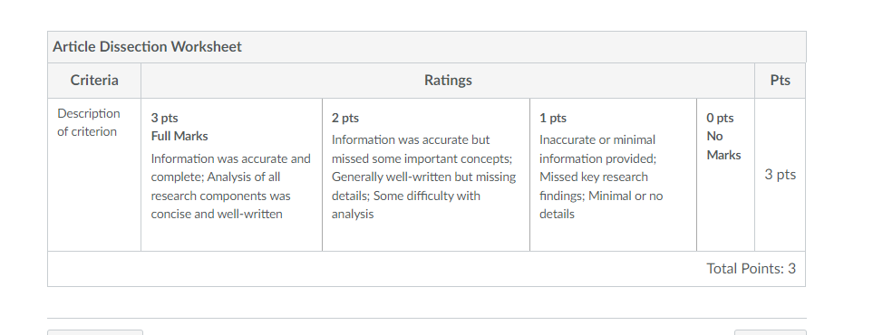
Task: Select the 2 pts rating cell
Action: click(426, 175)
